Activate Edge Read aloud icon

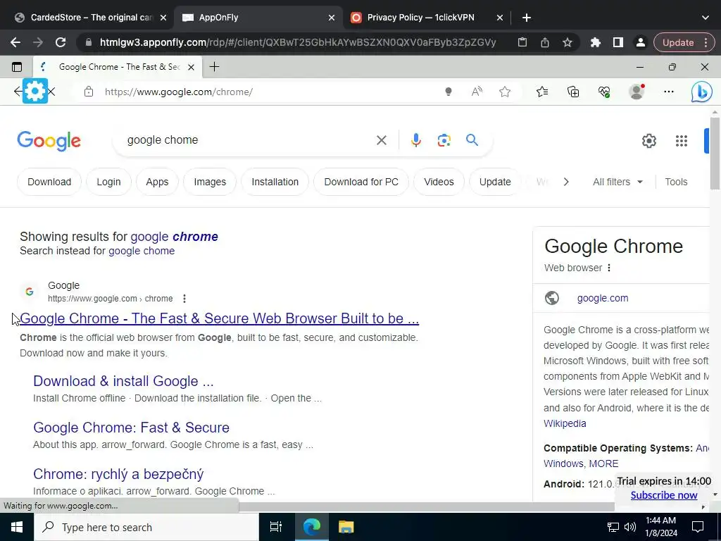click(x=477, y=92)
